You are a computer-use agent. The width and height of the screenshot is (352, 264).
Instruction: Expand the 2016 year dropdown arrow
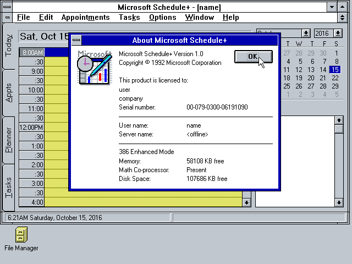pos(338,33)
